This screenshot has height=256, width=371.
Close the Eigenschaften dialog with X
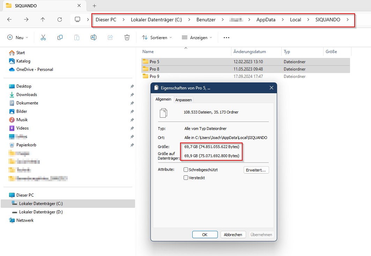point(272,88)
